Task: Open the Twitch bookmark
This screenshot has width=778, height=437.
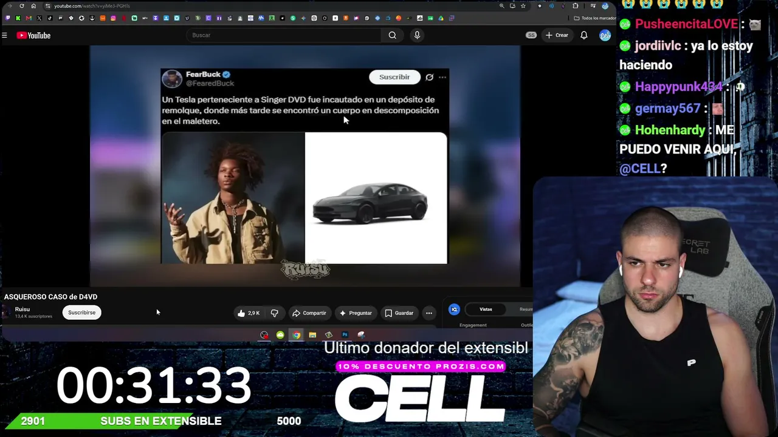Action: pyautogui.click(x=8, y=18)
